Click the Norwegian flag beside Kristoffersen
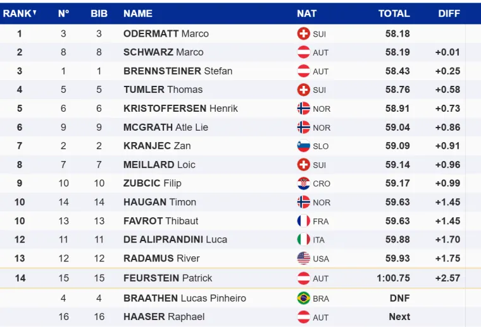481x327 pixels. 304,109
